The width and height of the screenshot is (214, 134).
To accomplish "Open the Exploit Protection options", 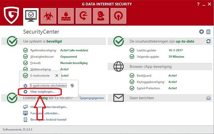I will [x=148, y=88].
